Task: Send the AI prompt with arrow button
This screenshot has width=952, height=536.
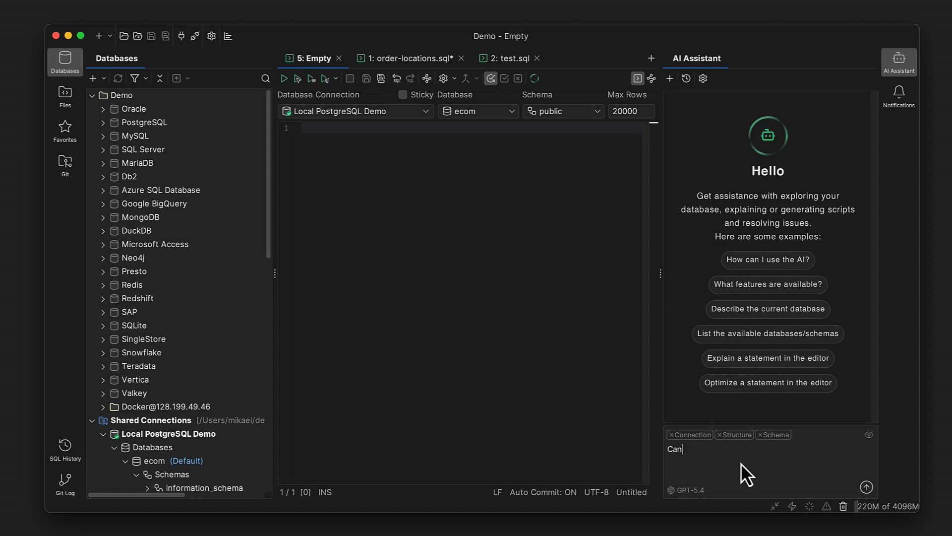Action: click(866, 487)
